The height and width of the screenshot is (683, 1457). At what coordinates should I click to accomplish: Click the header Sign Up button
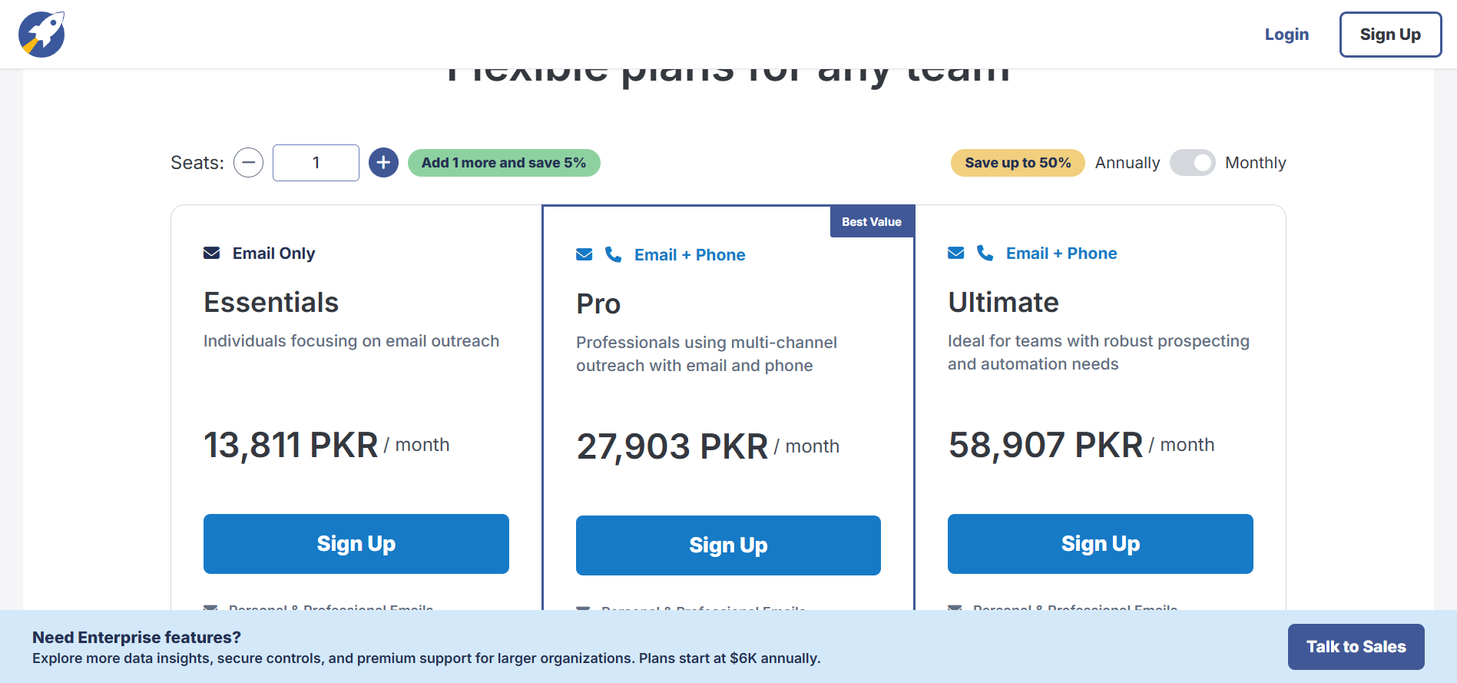pyautogui.click(x=1390, y=35)
